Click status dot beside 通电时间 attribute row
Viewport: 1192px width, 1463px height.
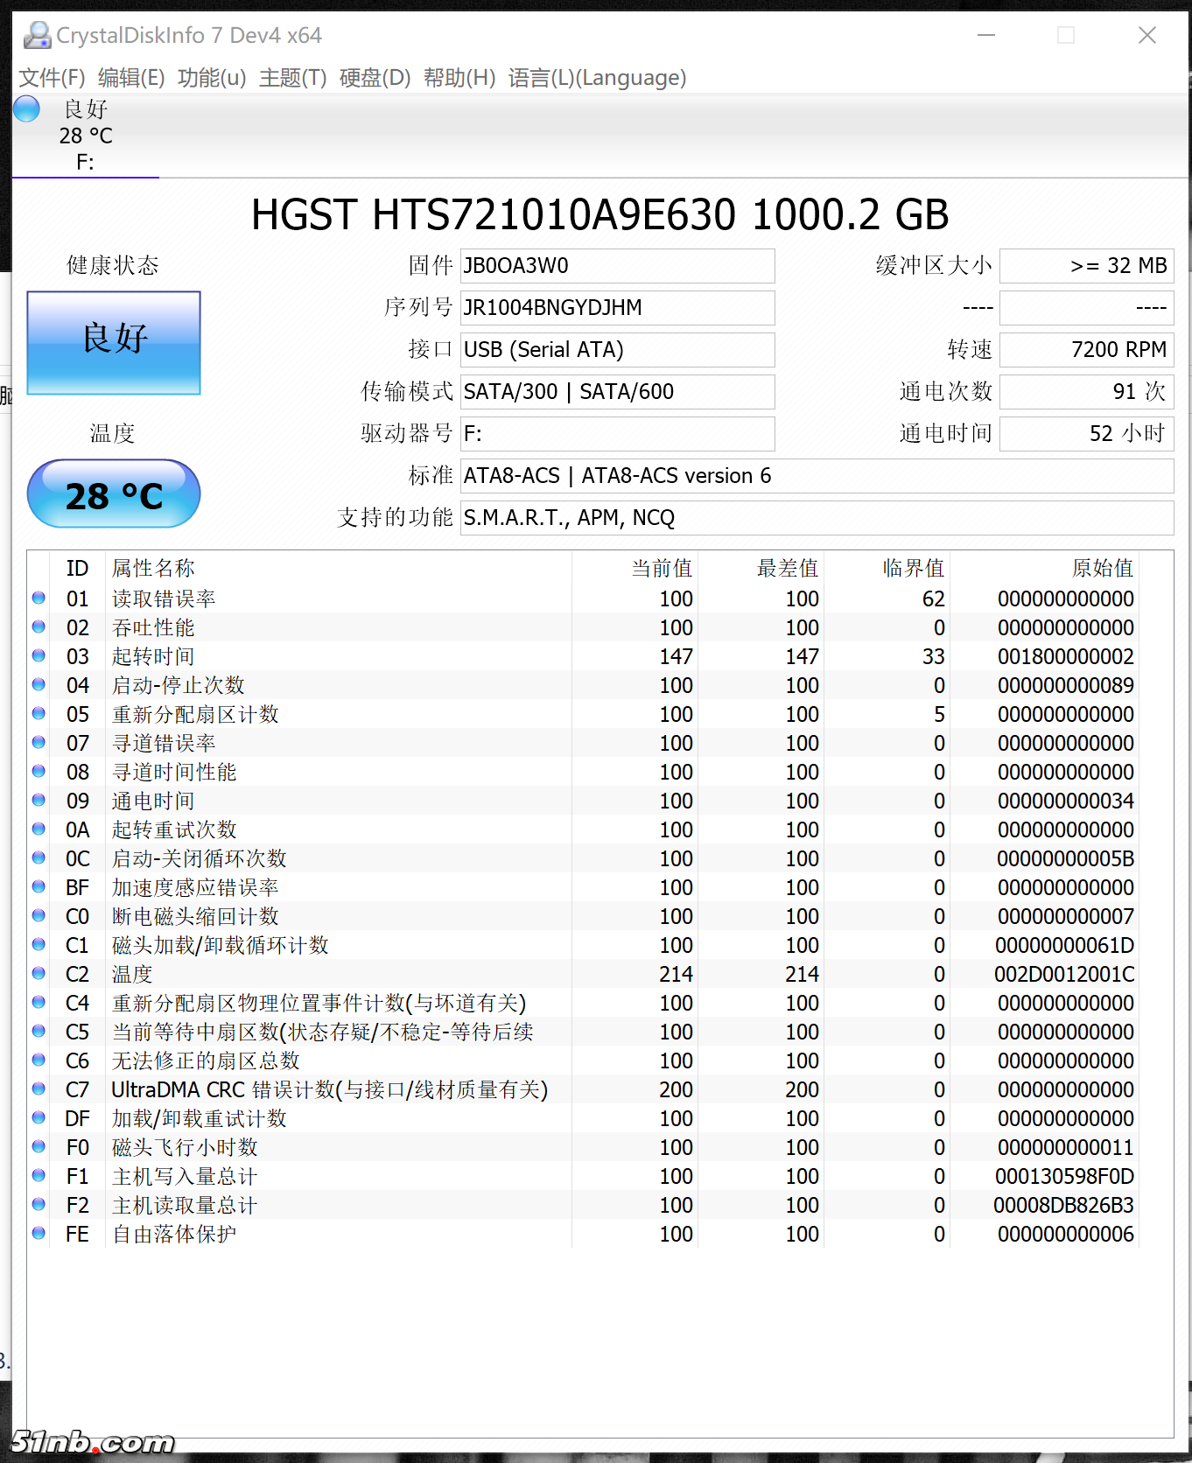click(39, 801)
